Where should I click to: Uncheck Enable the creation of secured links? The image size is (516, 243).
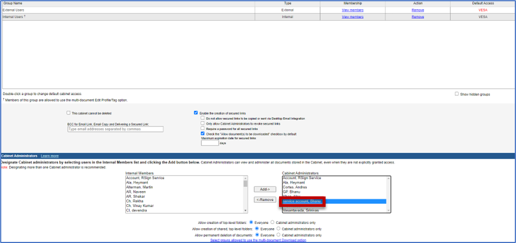(196, 113)
